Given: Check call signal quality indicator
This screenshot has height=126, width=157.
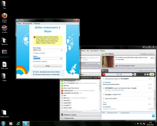Looking at the screenshot, I should coord(152,74).
